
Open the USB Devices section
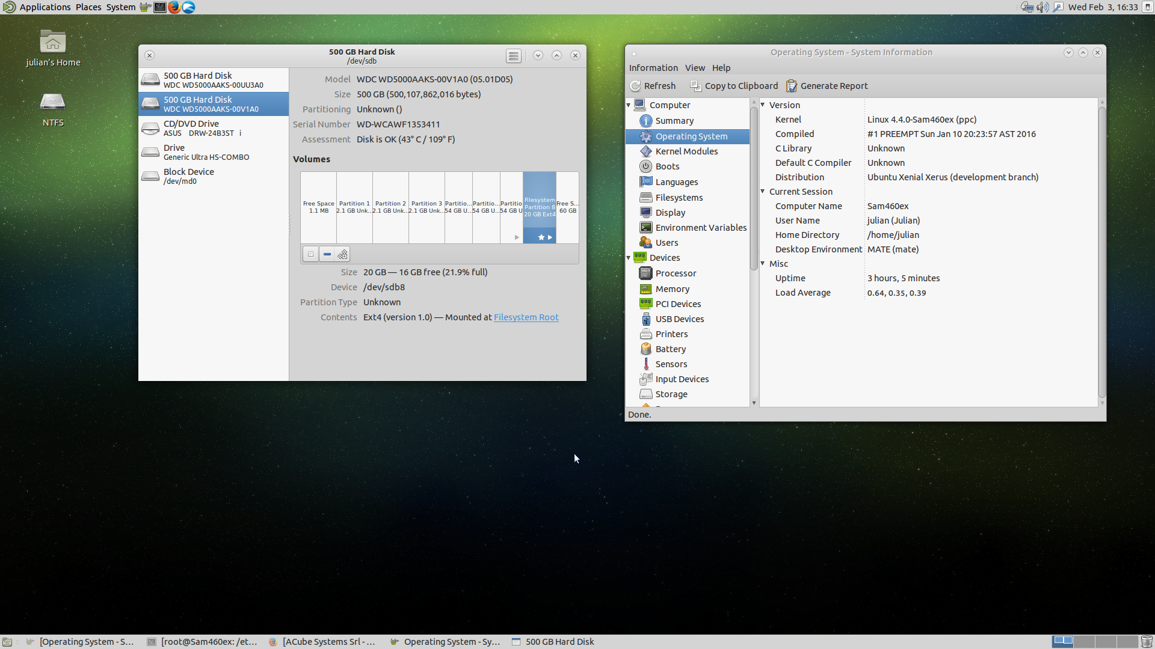(x=679, y=319)
